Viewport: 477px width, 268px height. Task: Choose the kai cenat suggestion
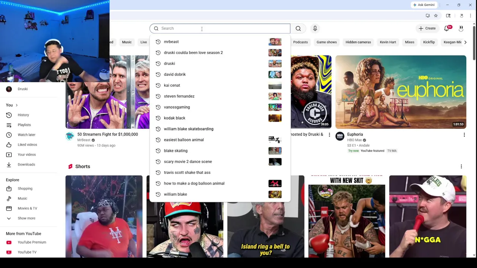point(220,85)
